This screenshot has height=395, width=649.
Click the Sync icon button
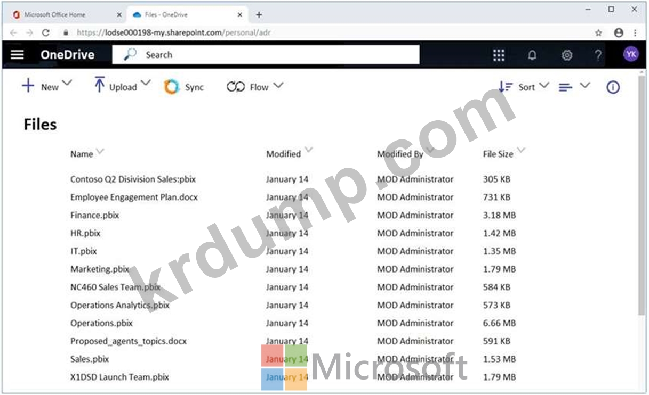pyautogui.click(x=172, y=87)
